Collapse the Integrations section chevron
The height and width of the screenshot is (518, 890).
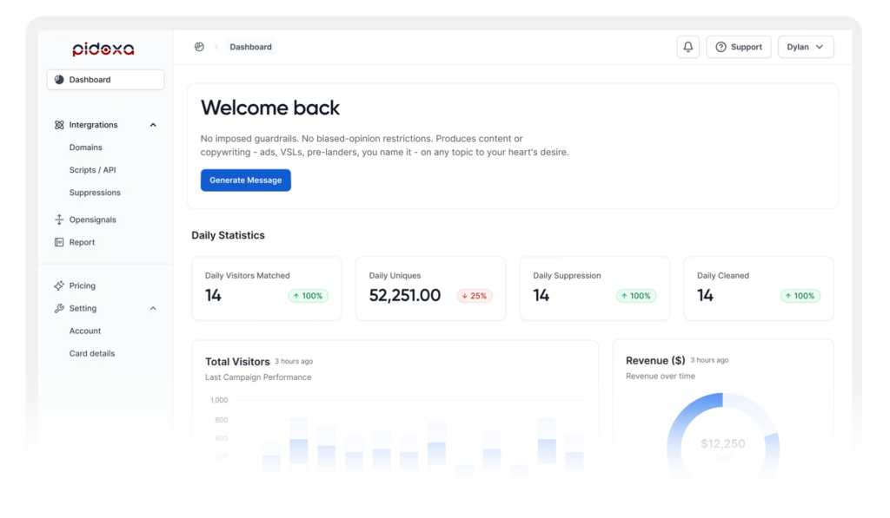pos(153,125)
